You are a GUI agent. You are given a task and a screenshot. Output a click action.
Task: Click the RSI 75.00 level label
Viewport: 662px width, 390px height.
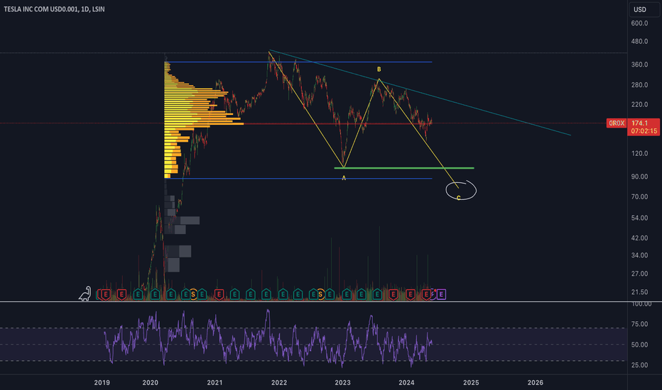click(639, 324)
